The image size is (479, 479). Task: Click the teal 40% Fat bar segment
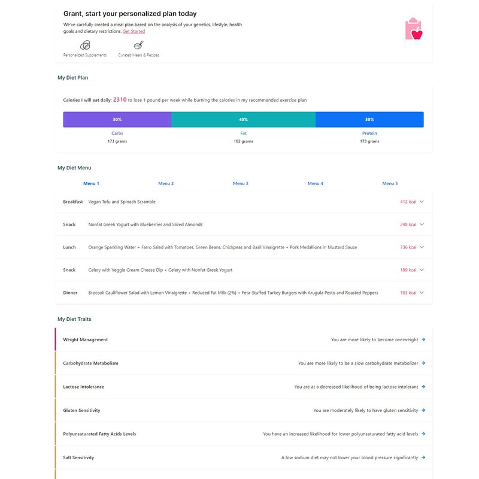tap(243, 119)
